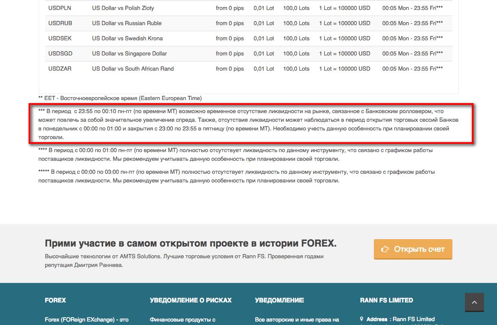Click trading hours cell in USDZAR row

(x=413, y=69)
